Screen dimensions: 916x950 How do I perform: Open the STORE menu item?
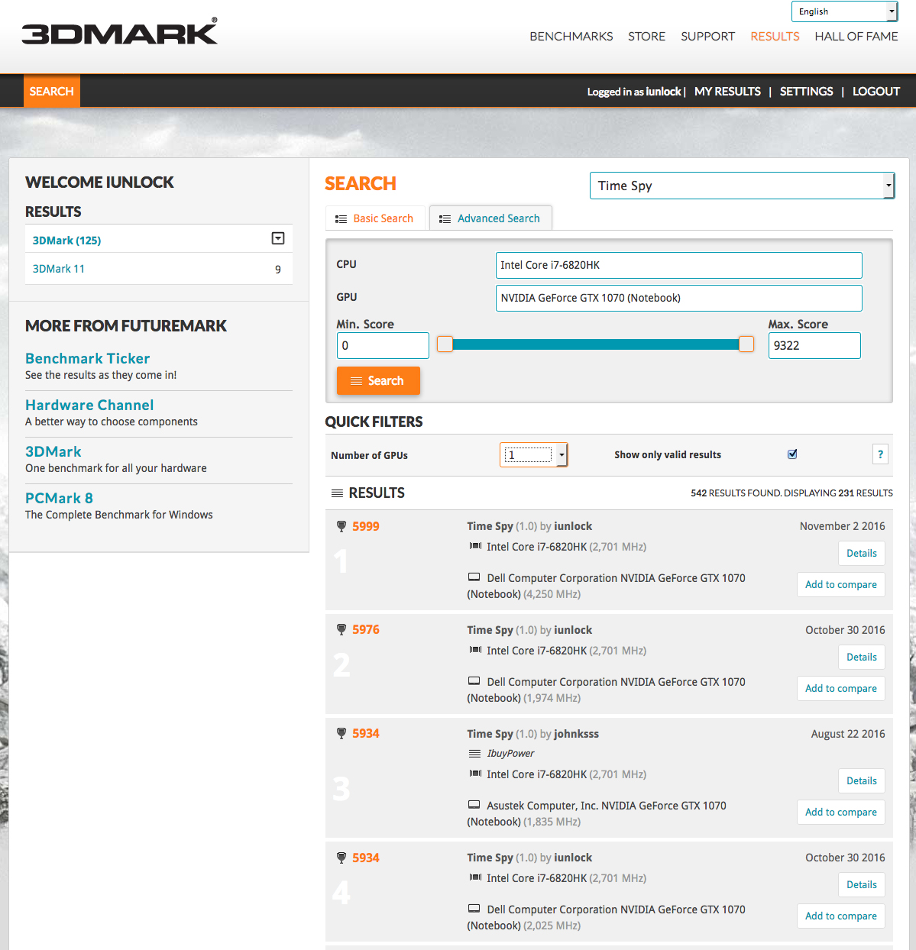tap(646, 37)
